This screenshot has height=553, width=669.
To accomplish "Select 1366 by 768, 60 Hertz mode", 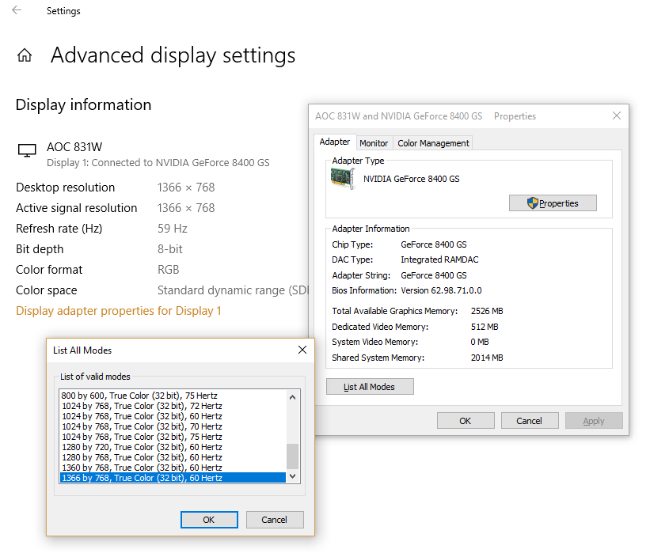I will [173, 478].
